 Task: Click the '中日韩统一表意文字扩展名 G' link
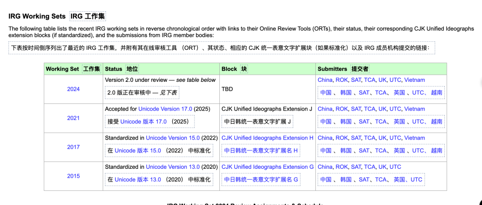coord(261,180)
